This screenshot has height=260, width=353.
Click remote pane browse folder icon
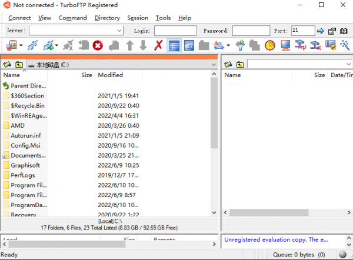[x=228, y=65]
